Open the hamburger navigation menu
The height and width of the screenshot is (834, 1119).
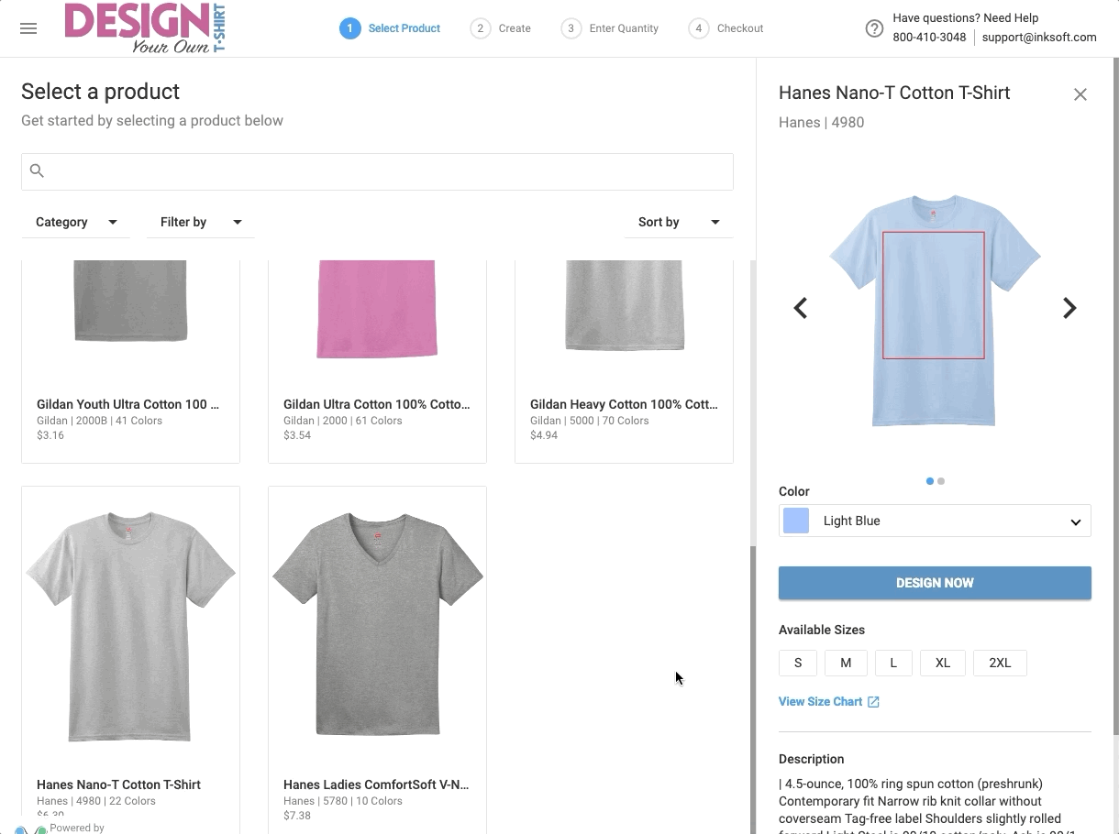[28, 28]
